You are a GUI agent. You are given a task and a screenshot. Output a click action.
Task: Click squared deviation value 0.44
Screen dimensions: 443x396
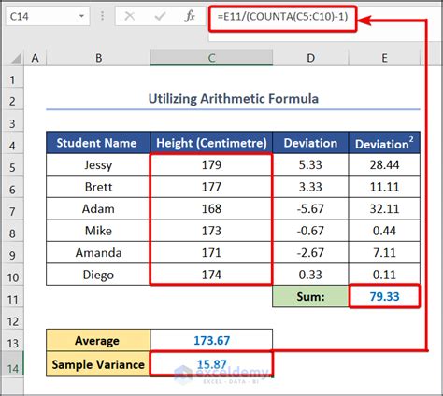pos(384,231)
